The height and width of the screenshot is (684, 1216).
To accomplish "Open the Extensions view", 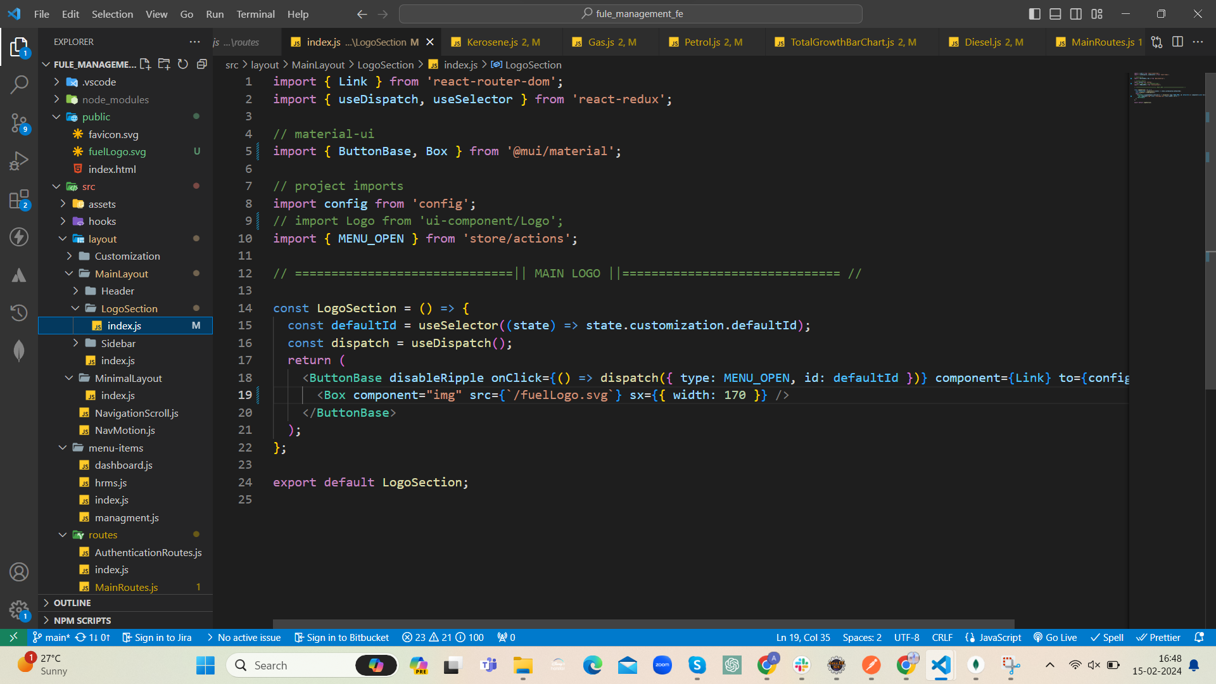I will click(x=19, y=199).
